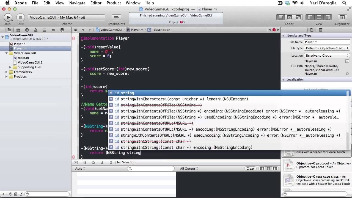
Task: Toggle the Breakpoints button
Action: (x=116, y=17)
